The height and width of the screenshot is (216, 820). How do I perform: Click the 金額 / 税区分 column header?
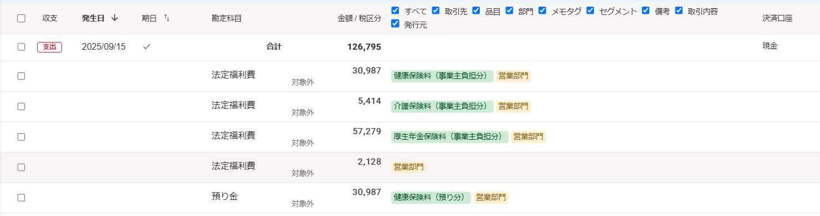tap(360, 18)
